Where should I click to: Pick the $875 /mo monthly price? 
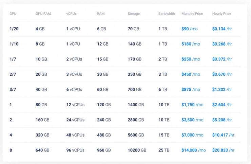coord(191,89)
